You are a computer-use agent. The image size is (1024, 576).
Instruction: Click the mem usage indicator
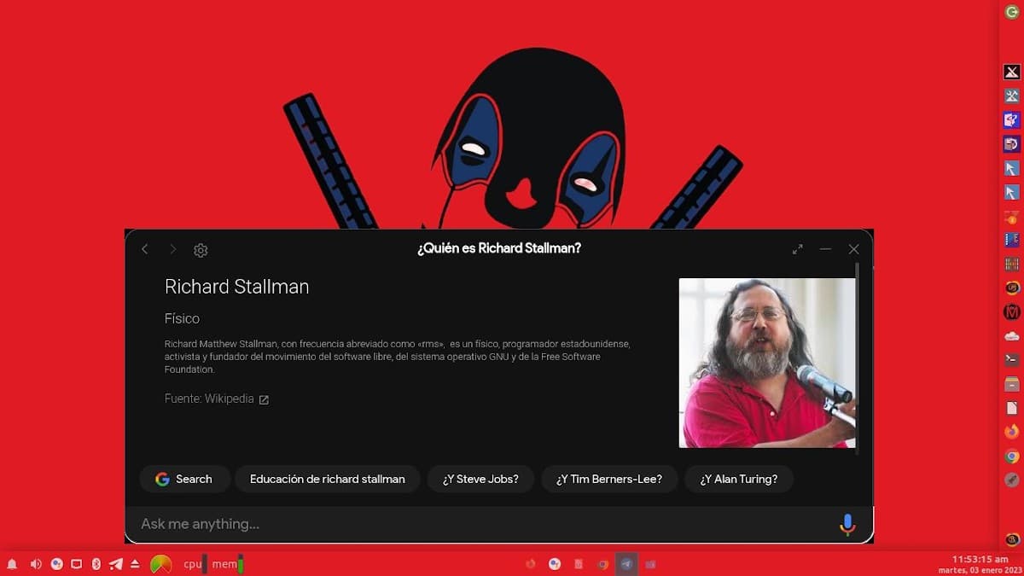228,564
